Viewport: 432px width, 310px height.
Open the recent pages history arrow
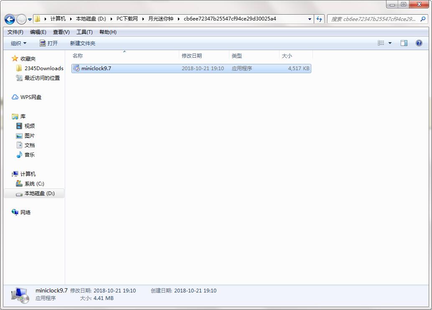tap(30, 20)
